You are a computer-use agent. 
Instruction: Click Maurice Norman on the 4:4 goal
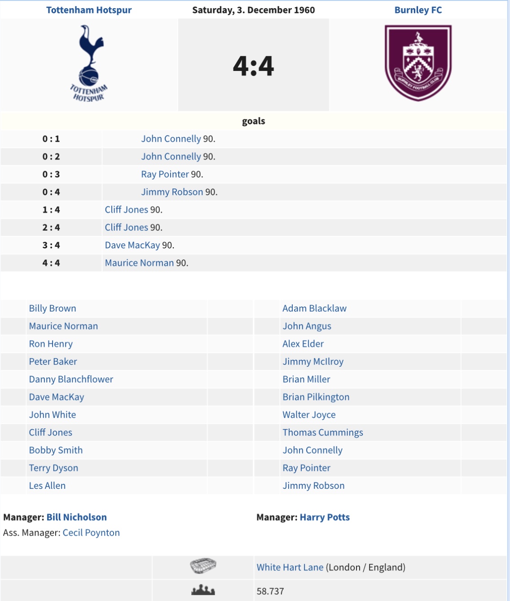tap(139, 263)
